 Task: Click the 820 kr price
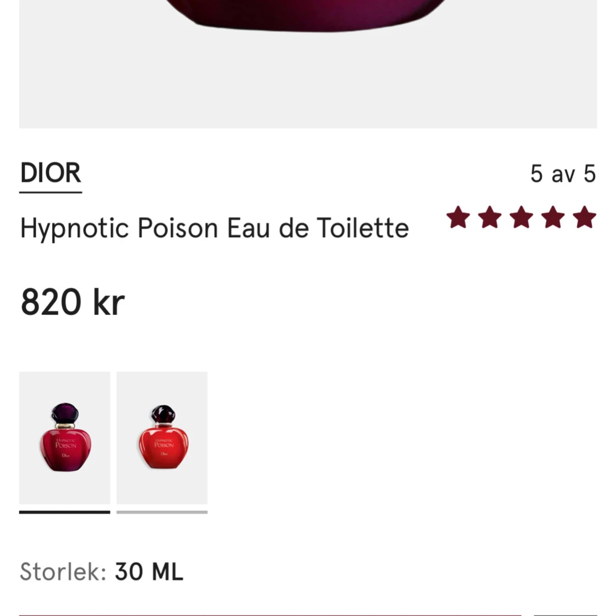[73, 302]
